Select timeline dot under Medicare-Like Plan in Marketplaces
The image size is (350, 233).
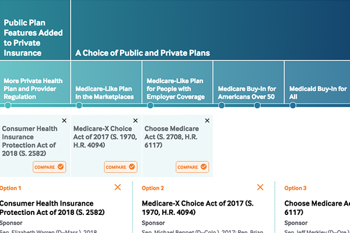[79, 105]
